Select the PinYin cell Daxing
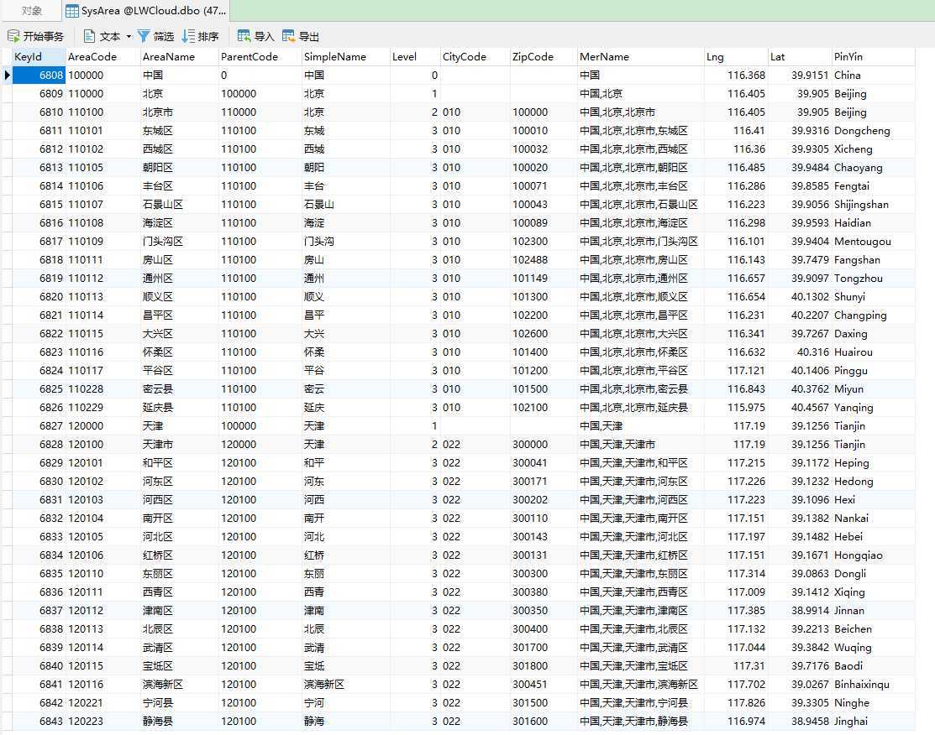Image resolution: width=935 pixels, height=735 pixels. tap(873, 334)
